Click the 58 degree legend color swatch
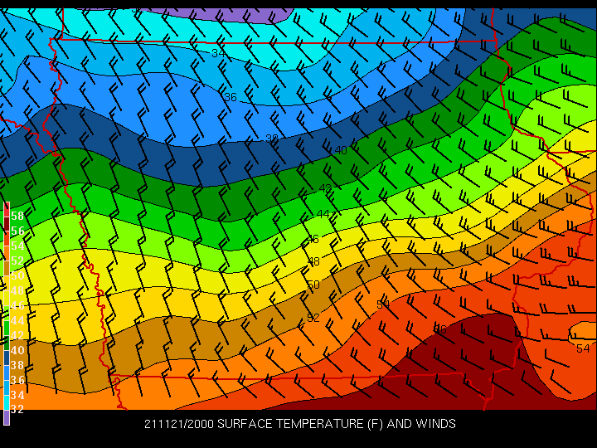 7,216
